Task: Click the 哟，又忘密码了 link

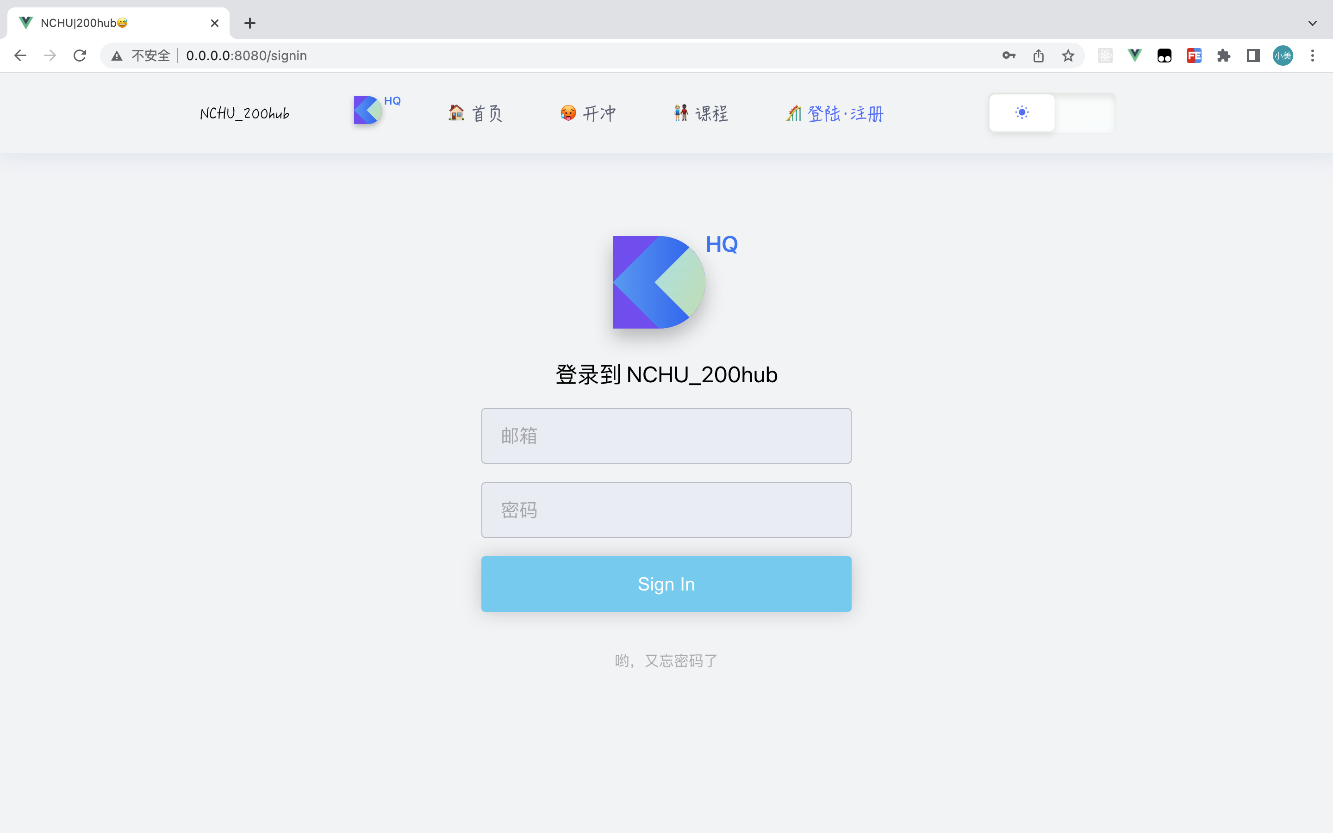Action: point(666,660)
